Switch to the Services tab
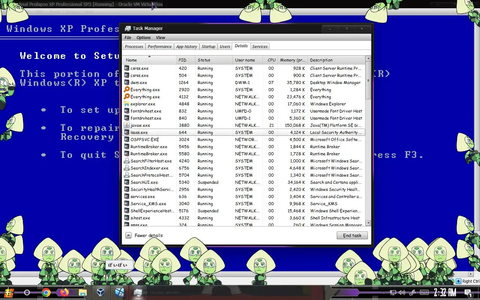The height and width of the screenshot is (300, 480). point(260,46)
